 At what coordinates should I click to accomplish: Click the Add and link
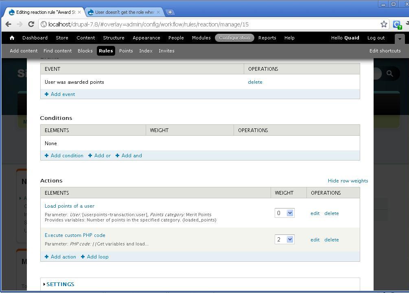point(132,156)
